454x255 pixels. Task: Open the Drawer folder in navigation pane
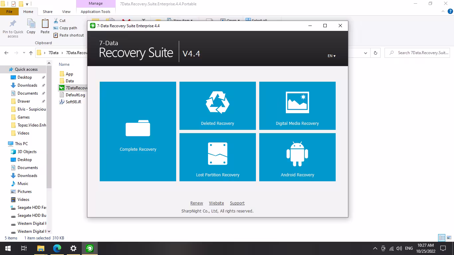24,101
